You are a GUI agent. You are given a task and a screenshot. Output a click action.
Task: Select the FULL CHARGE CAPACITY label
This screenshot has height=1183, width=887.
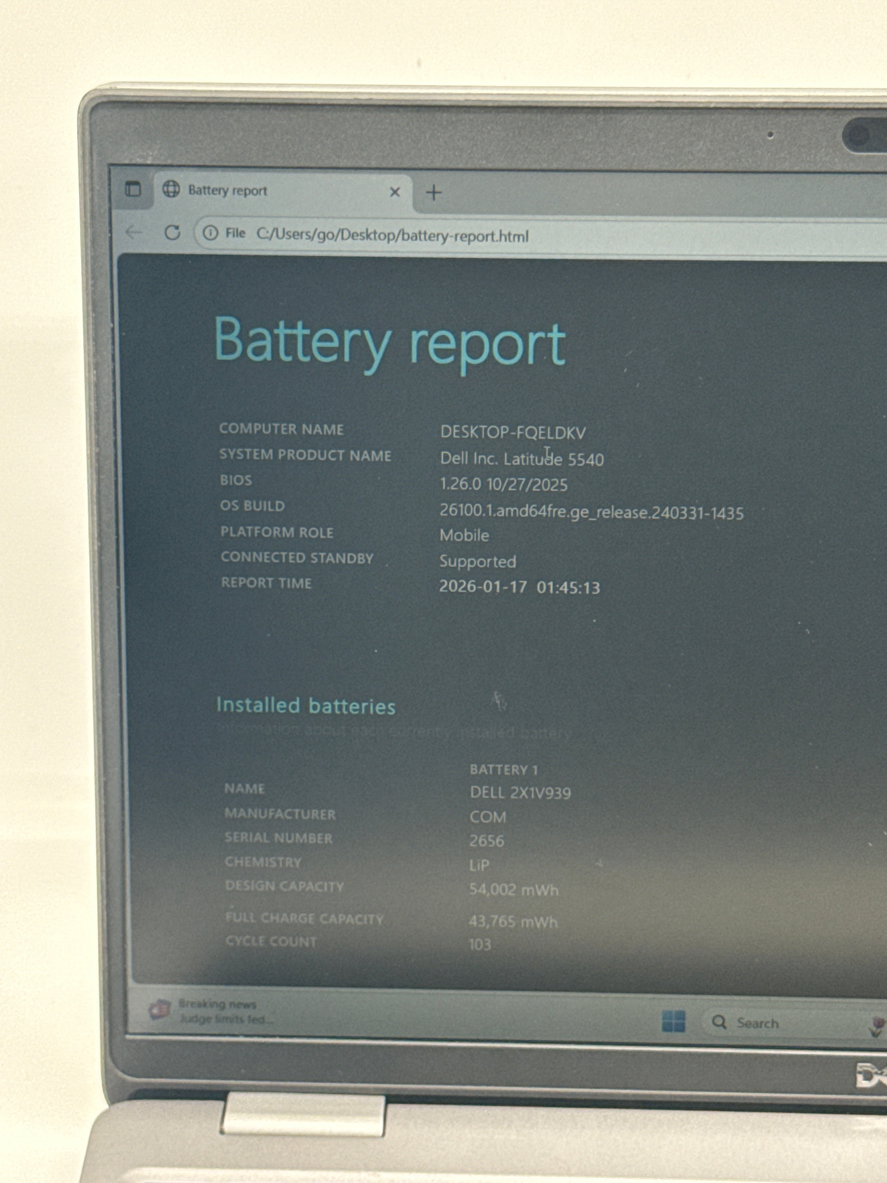point(305,918)
